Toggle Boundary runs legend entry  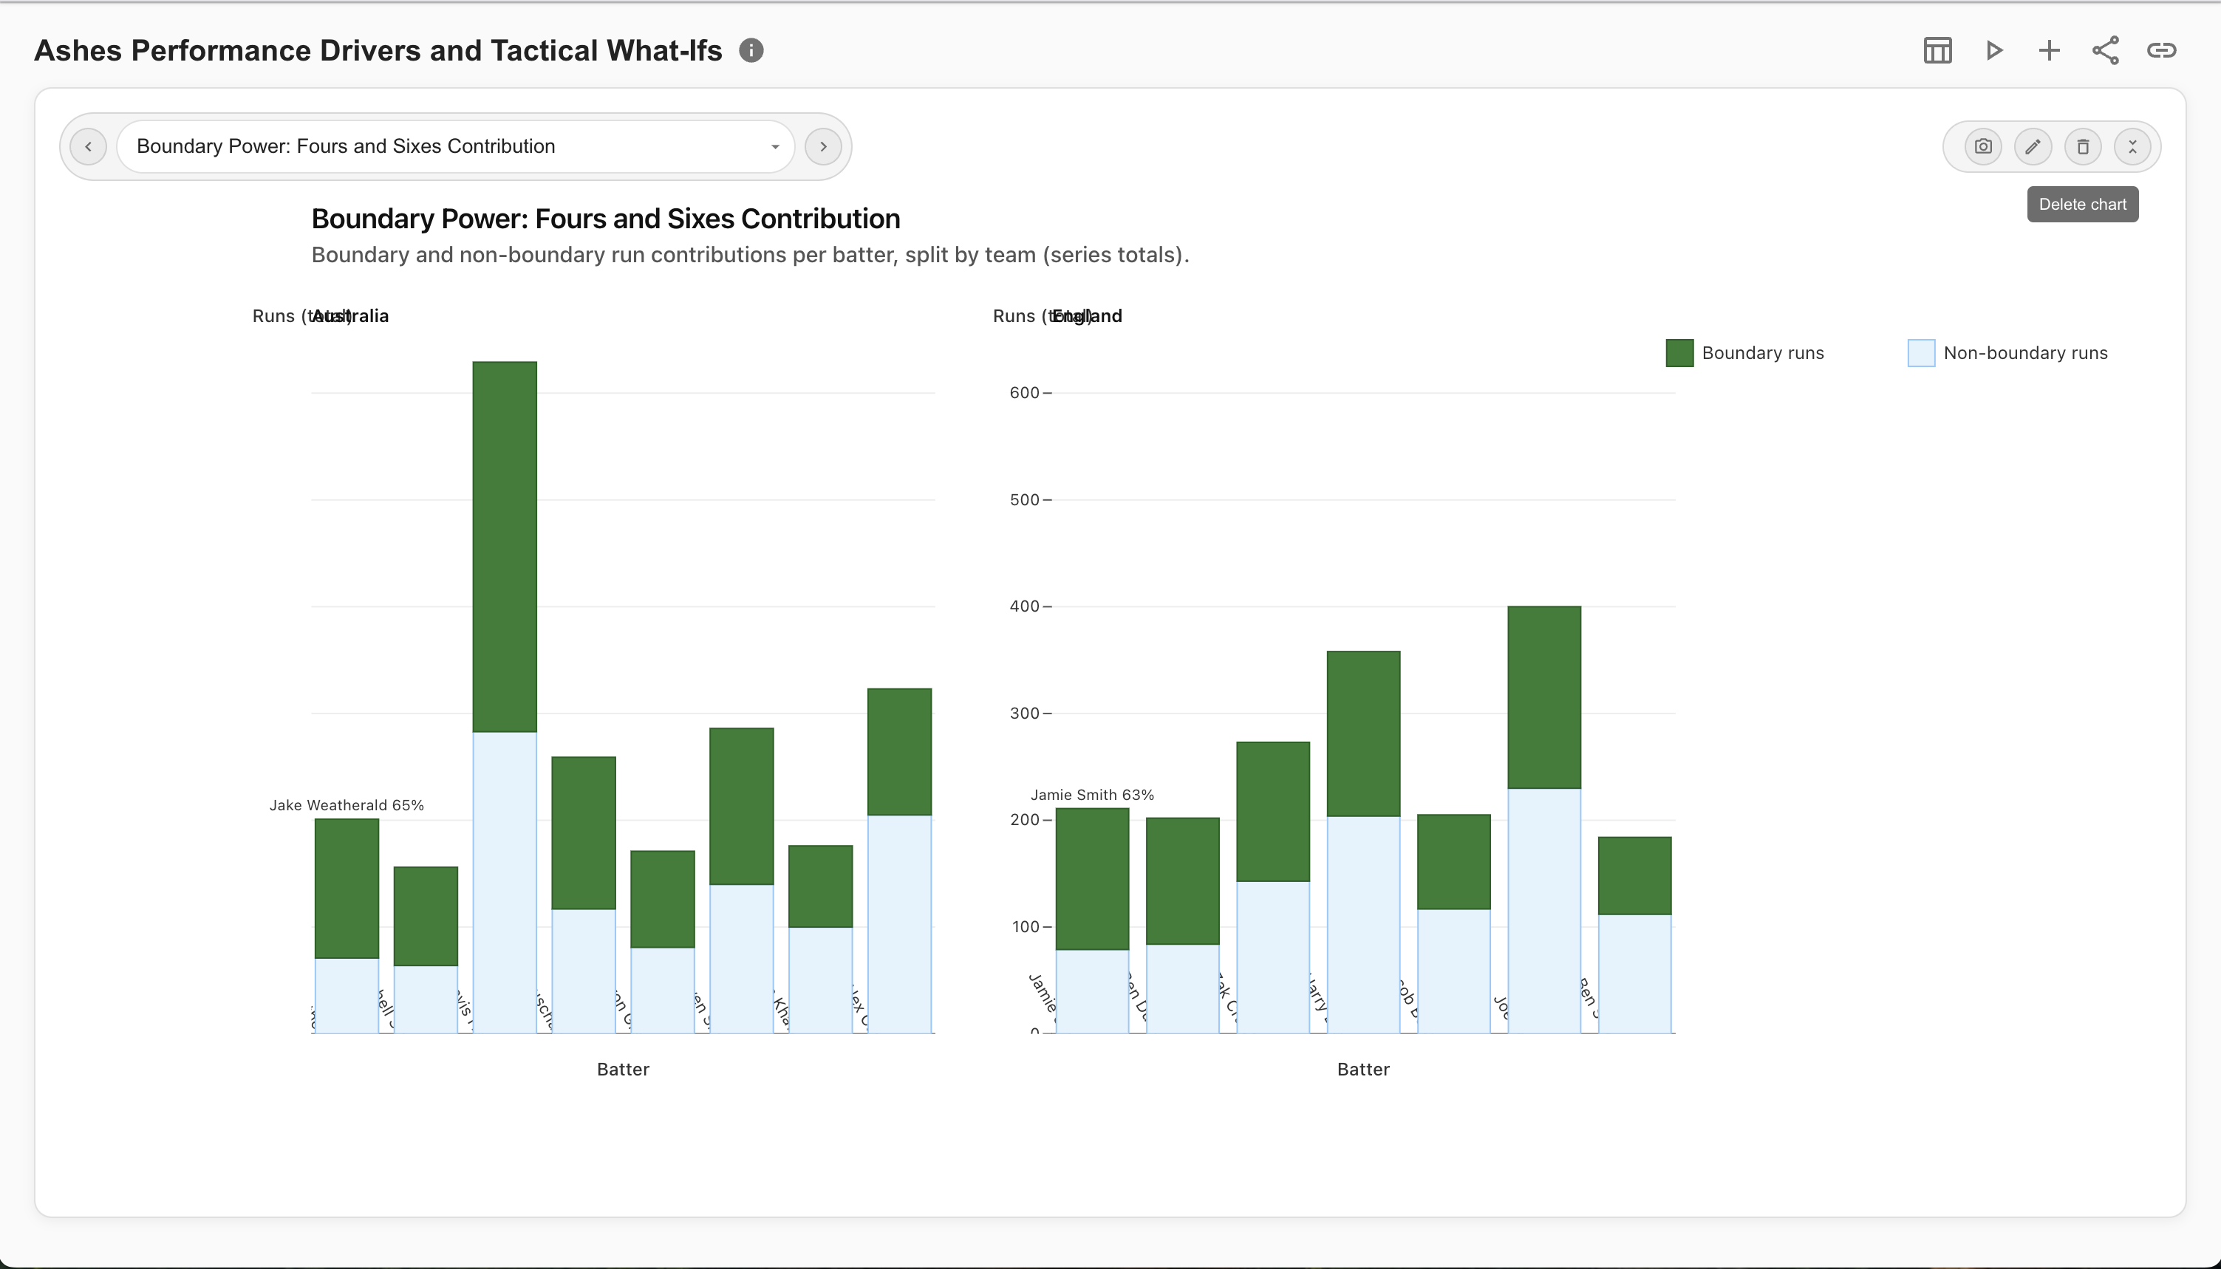pyautogui.click(x=1761, y=353)
